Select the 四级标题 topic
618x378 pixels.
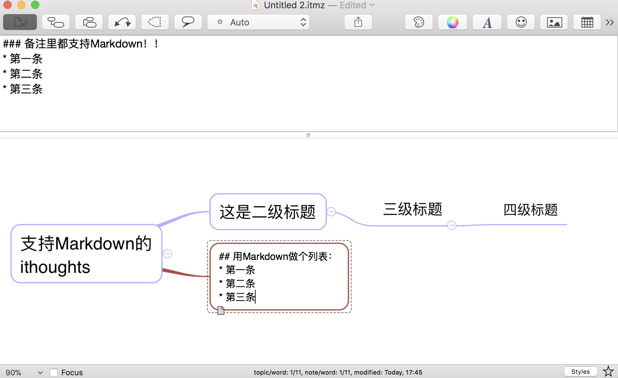click(x=531, y=210)
